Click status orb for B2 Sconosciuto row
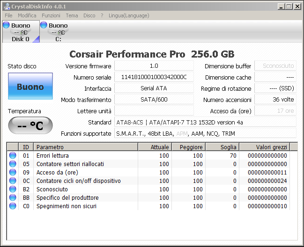Image resolution: width=304 pixels, height=247 pixels. coord(13,189)
